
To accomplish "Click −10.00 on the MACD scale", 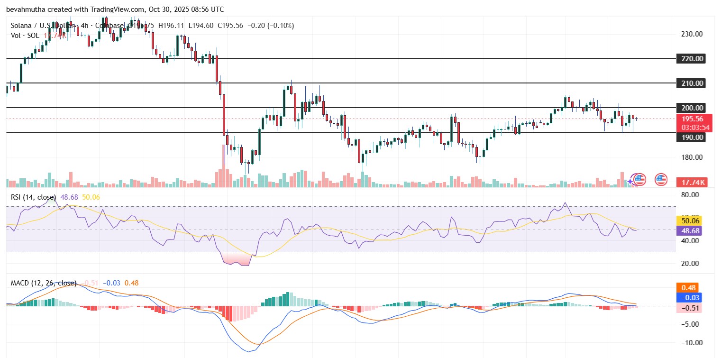I will pyautogui.click(x=692, y=342).
